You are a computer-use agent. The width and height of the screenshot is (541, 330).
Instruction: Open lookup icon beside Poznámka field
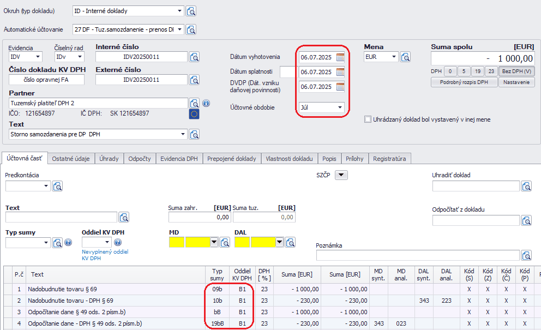click(526, 255)
